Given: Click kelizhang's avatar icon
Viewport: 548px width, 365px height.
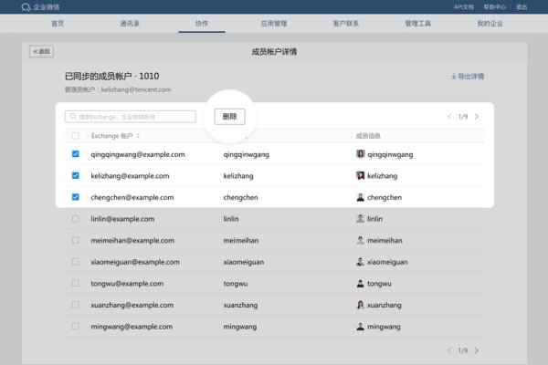Looking at the screenshot, I should (360, 175).
